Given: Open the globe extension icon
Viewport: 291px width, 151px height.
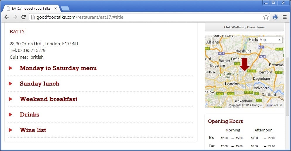Looking at the screenshot, I should coord(275,17).
